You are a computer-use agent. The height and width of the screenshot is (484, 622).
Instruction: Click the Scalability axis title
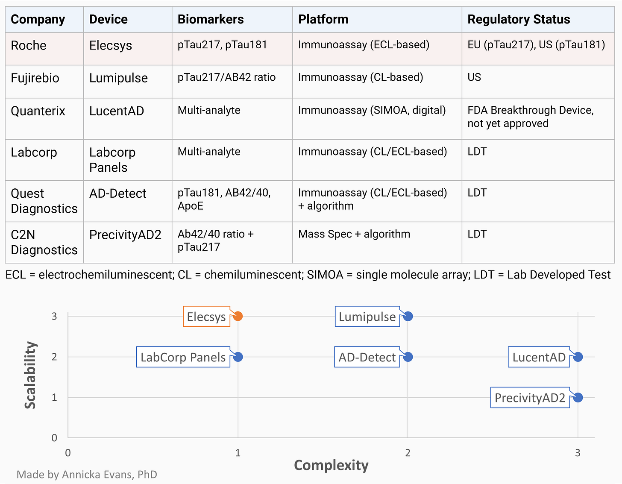30,375
